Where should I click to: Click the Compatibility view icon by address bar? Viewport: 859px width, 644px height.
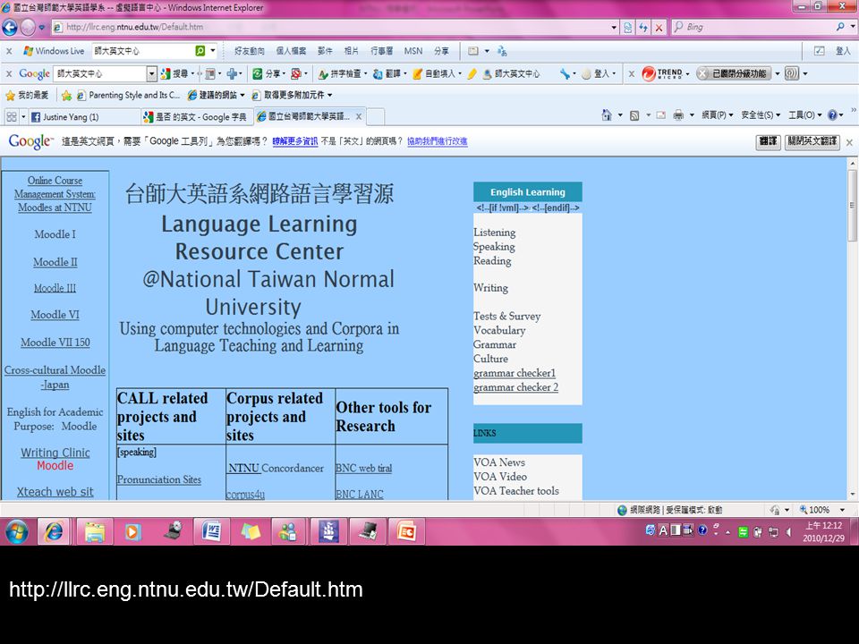628,27
